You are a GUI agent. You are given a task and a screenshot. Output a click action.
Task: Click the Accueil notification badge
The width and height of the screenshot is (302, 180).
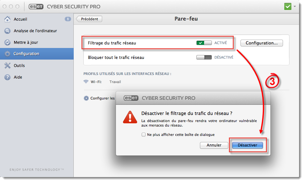68,19
